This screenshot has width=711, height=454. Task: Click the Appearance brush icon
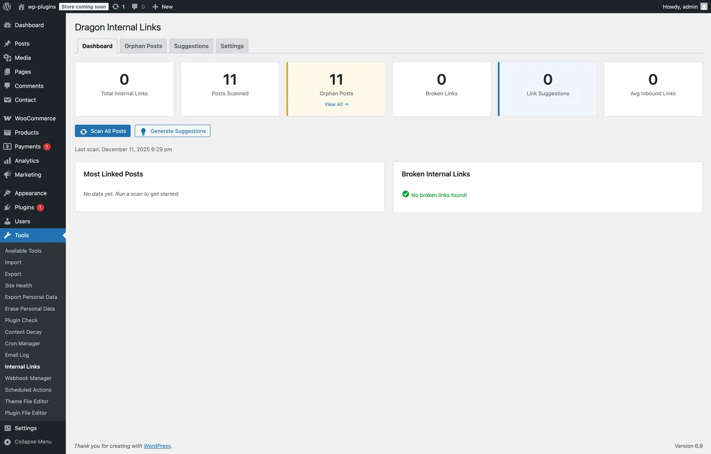point(7,193)
